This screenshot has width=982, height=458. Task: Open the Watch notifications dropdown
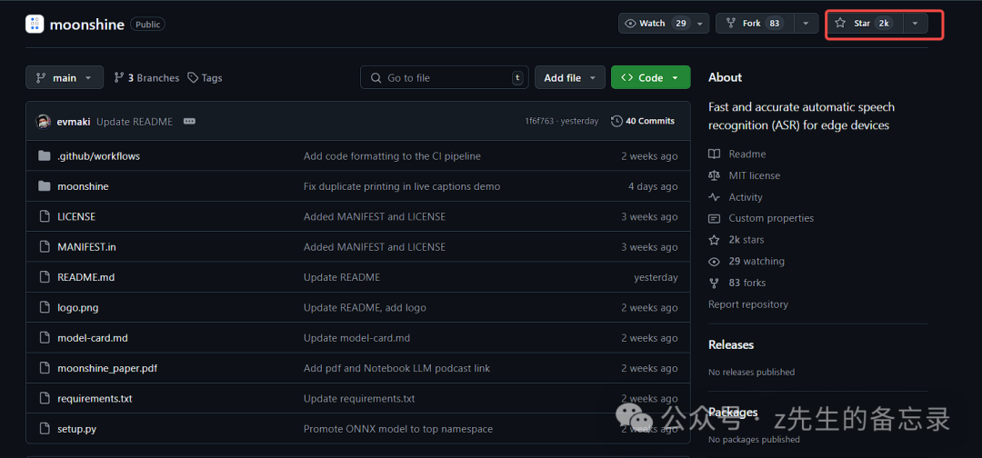pyautogui.click(x=664, y=23)
